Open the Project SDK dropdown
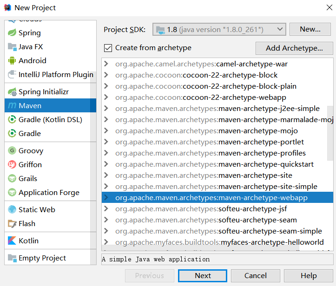 pos(219,29)
